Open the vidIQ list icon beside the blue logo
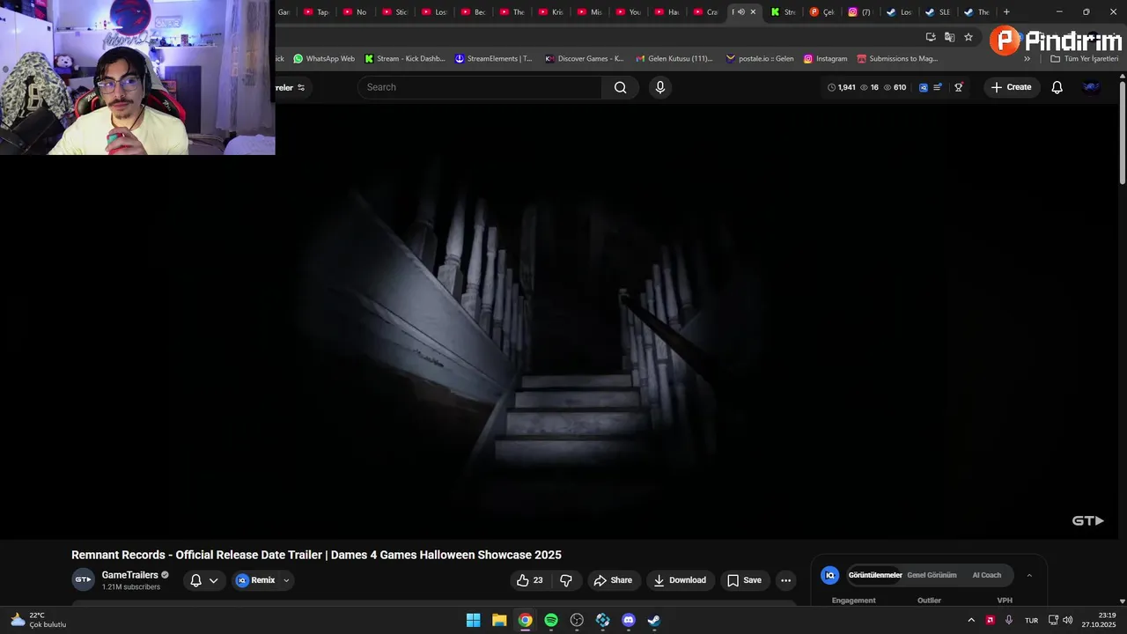Screen dimensions: 1127x634 click(938, 87)
